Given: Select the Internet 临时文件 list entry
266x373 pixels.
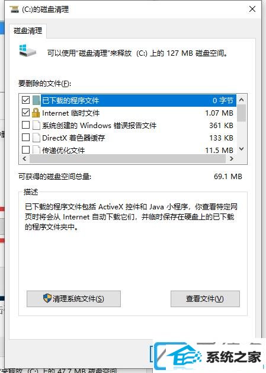Looking at the screenshot, I should click(x=129, y=113).
